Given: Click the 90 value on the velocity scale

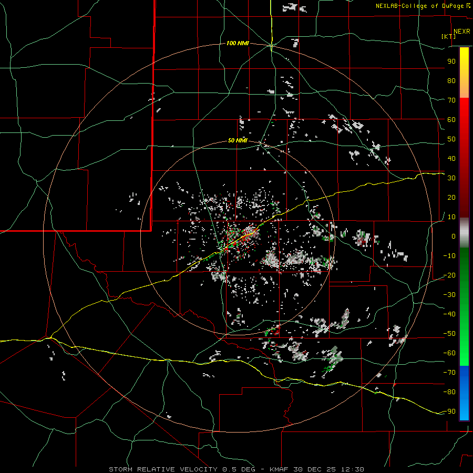Looking at the screenshot, I should 451,61.
